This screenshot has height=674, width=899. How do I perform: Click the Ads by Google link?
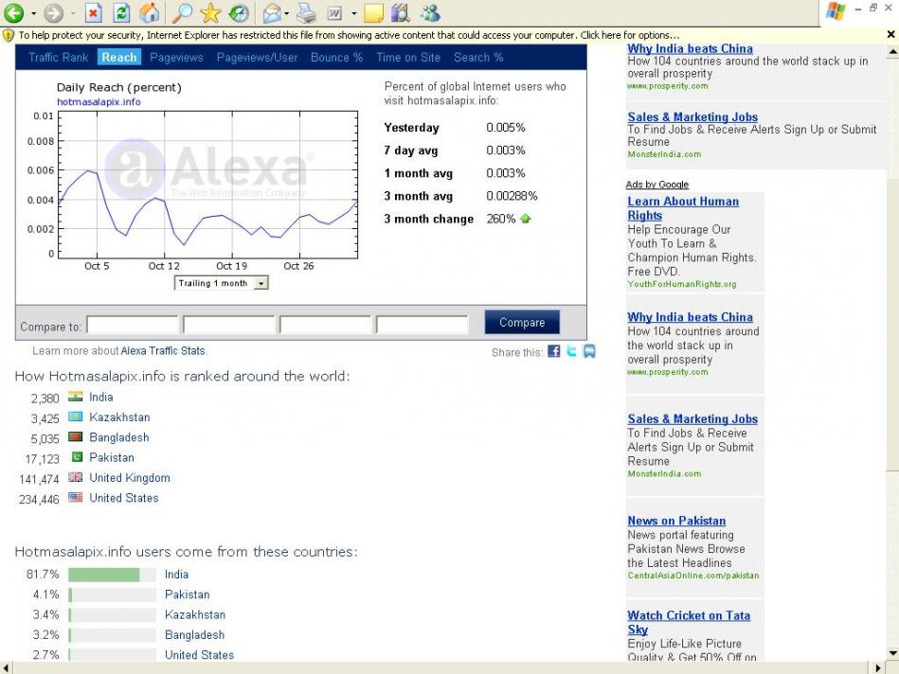657,185
